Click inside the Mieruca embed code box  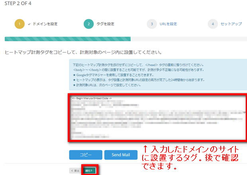pyautogui.click(x=158, y=118)
